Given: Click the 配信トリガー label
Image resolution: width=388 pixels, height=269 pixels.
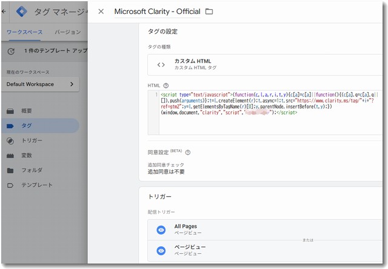Looking at the screenshot, I should coord(161,212).
